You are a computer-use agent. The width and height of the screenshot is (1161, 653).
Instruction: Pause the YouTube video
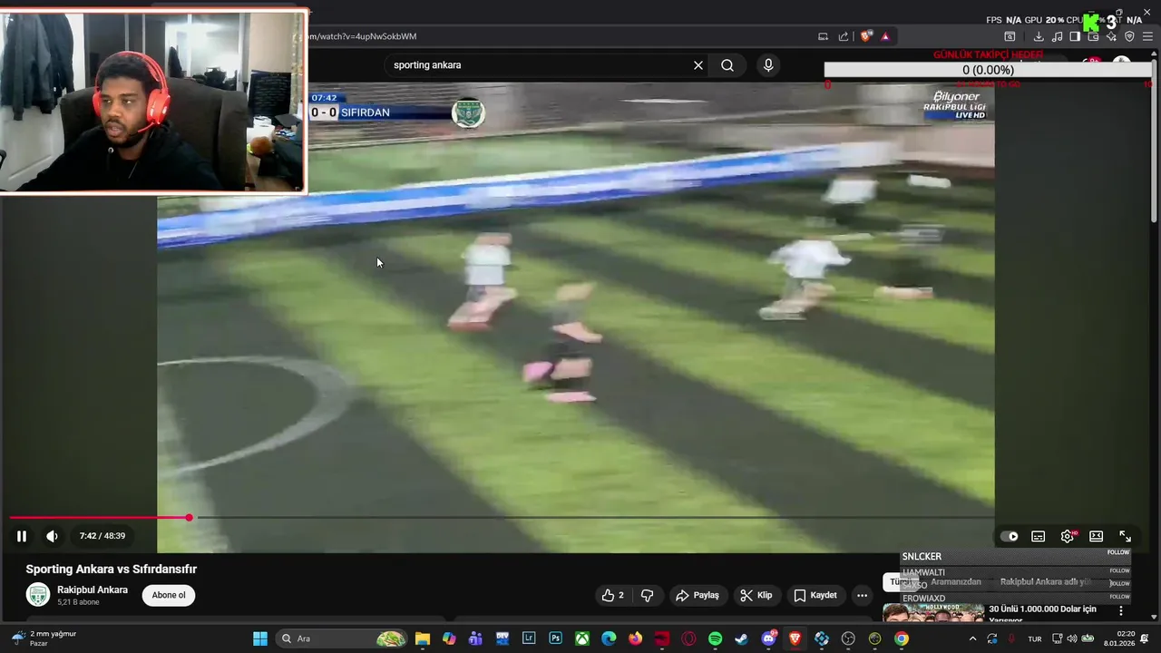tap(22, 536)
